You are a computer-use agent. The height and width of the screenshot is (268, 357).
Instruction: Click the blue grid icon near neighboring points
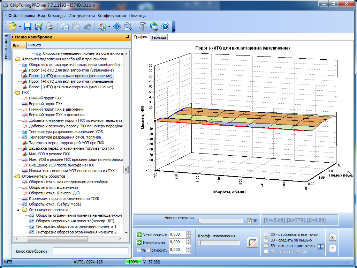pos(320,246)
